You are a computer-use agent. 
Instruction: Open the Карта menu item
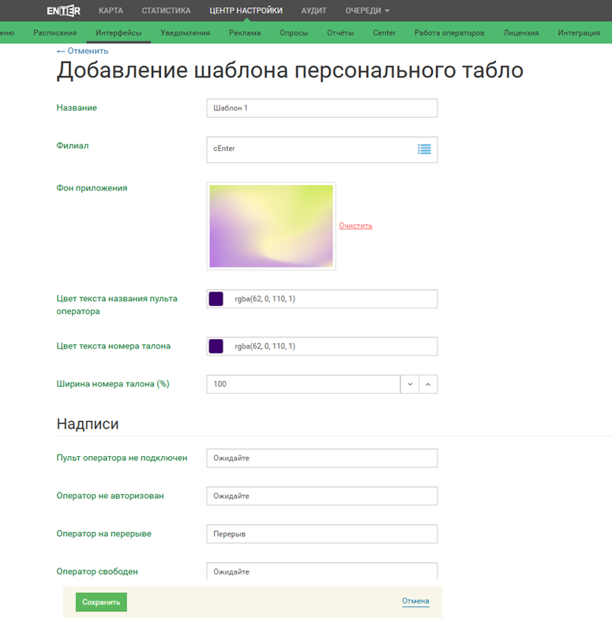(x=111, y=11)
